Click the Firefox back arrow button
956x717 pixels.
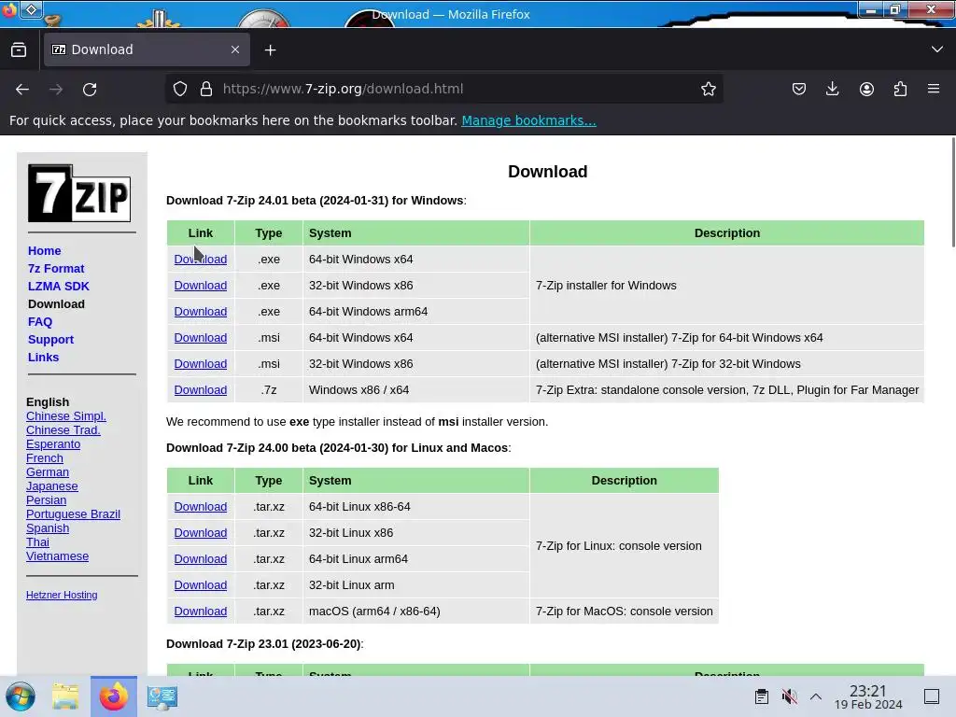click(22, 89)
